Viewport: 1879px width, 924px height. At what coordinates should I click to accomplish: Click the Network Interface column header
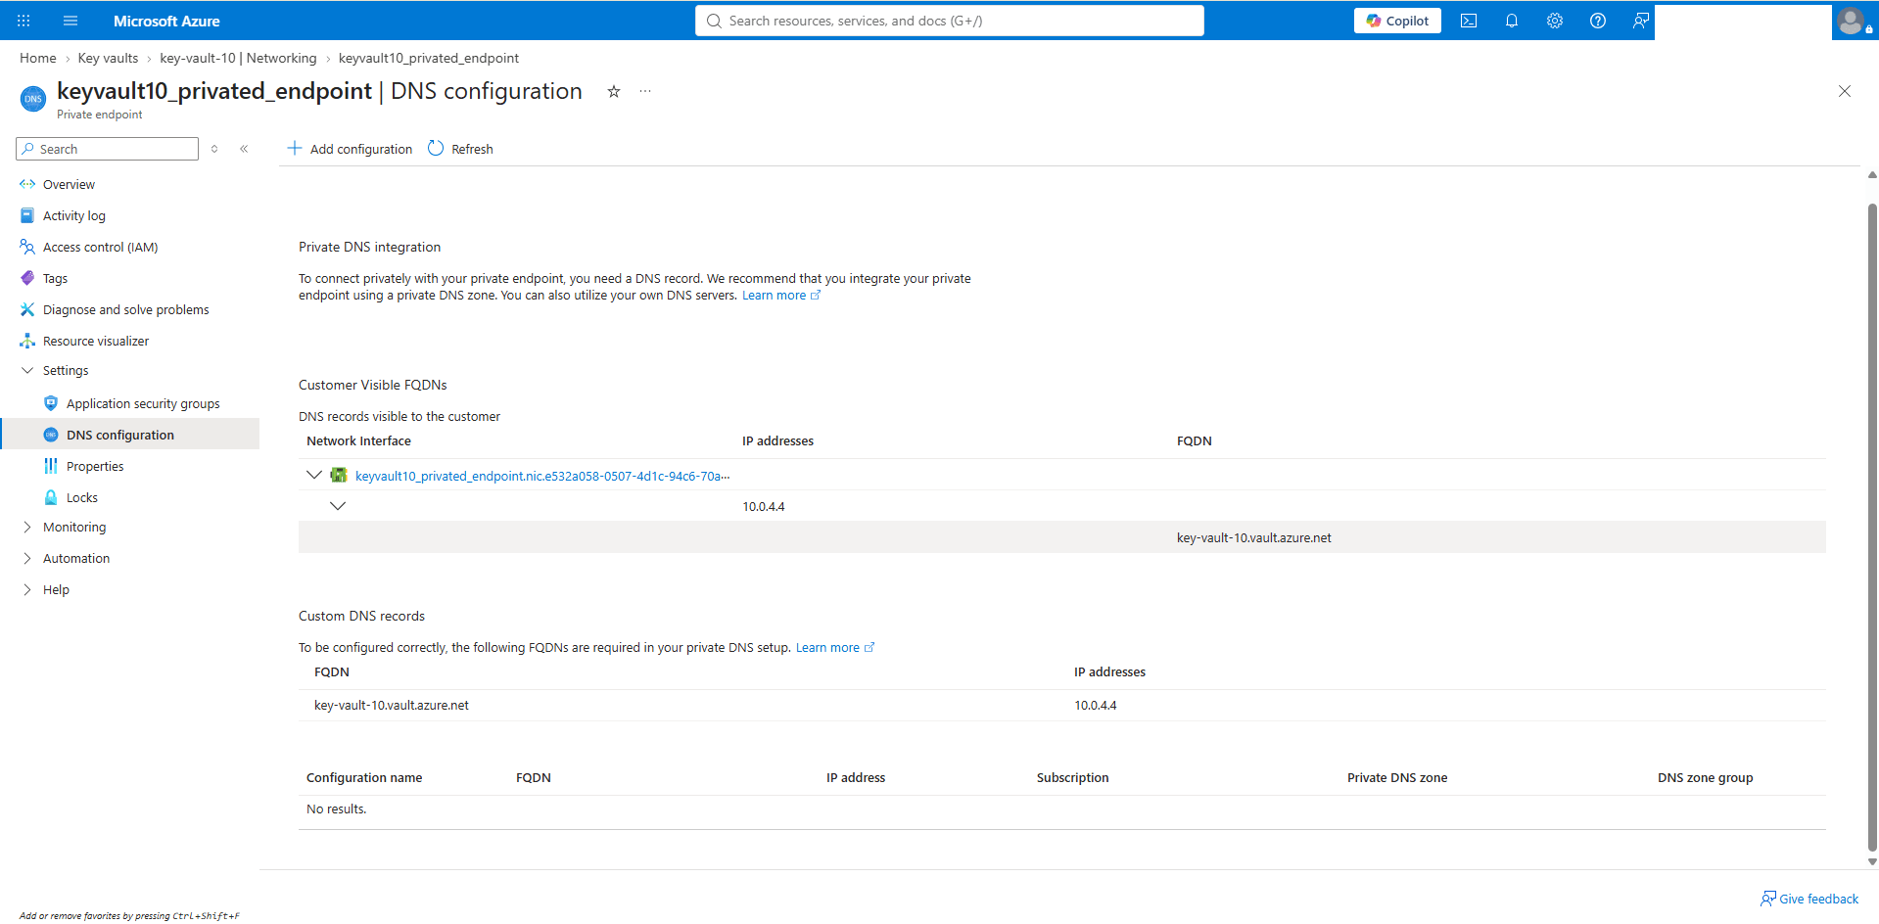coord(358,440)
